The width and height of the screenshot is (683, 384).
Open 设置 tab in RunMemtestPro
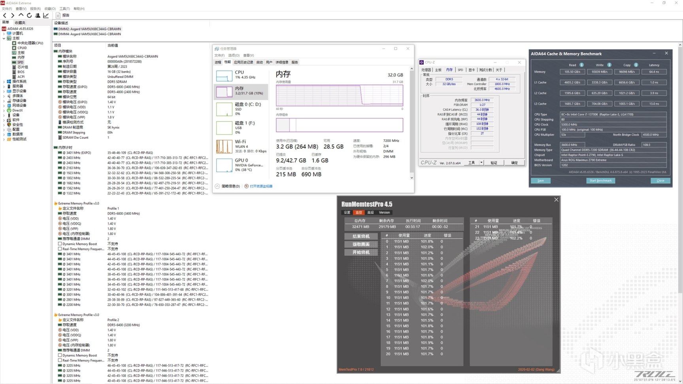click(347, 213)
